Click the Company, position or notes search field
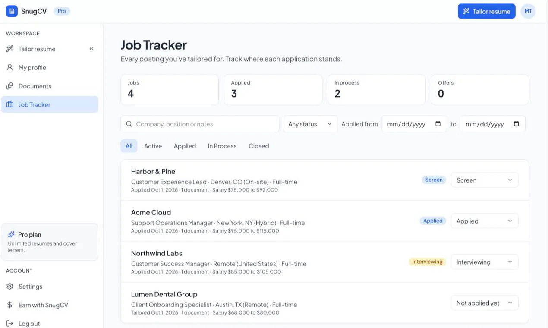Image resolution: width=548 pixels, height=328 pixels. coord(200,124)
